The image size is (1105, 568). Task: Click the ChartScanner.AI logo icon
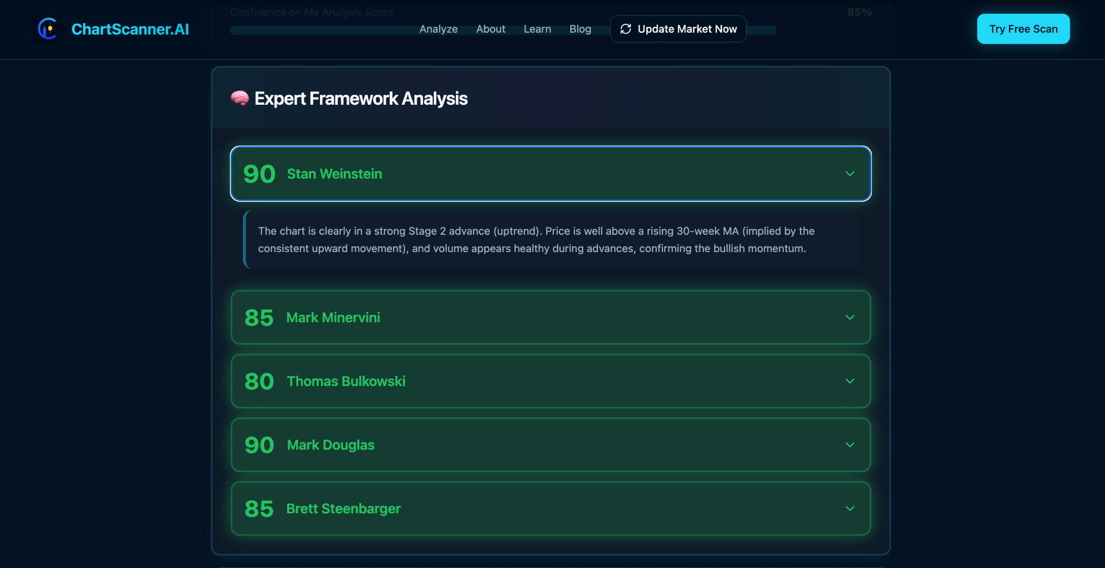(48, 29)
